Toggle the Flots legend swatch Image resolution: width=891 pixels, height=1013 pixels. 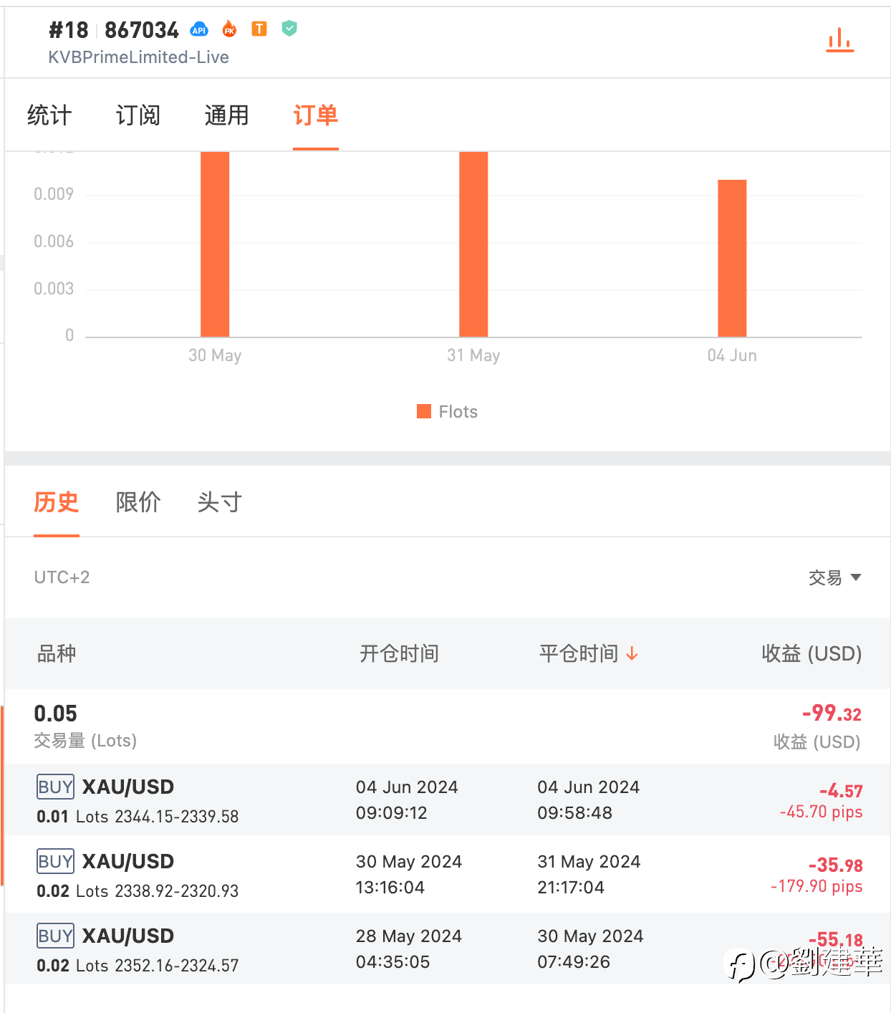[424, 411]
